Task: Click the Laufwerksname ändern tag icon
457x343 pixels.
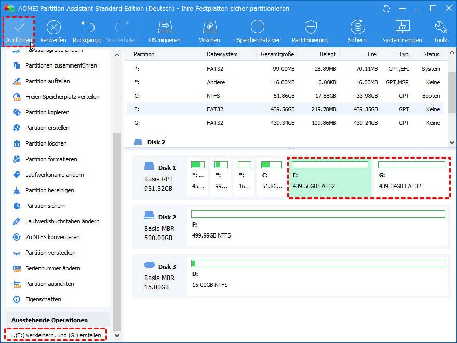Action: pyautogui.click(x=17, y=175)
